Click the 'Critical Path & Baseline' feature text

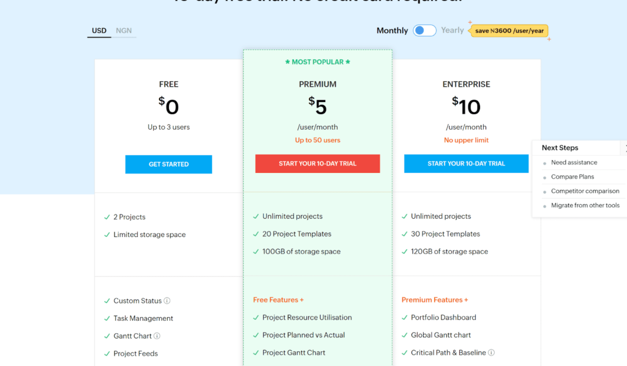pyautogui.click(x=448, y=353)
